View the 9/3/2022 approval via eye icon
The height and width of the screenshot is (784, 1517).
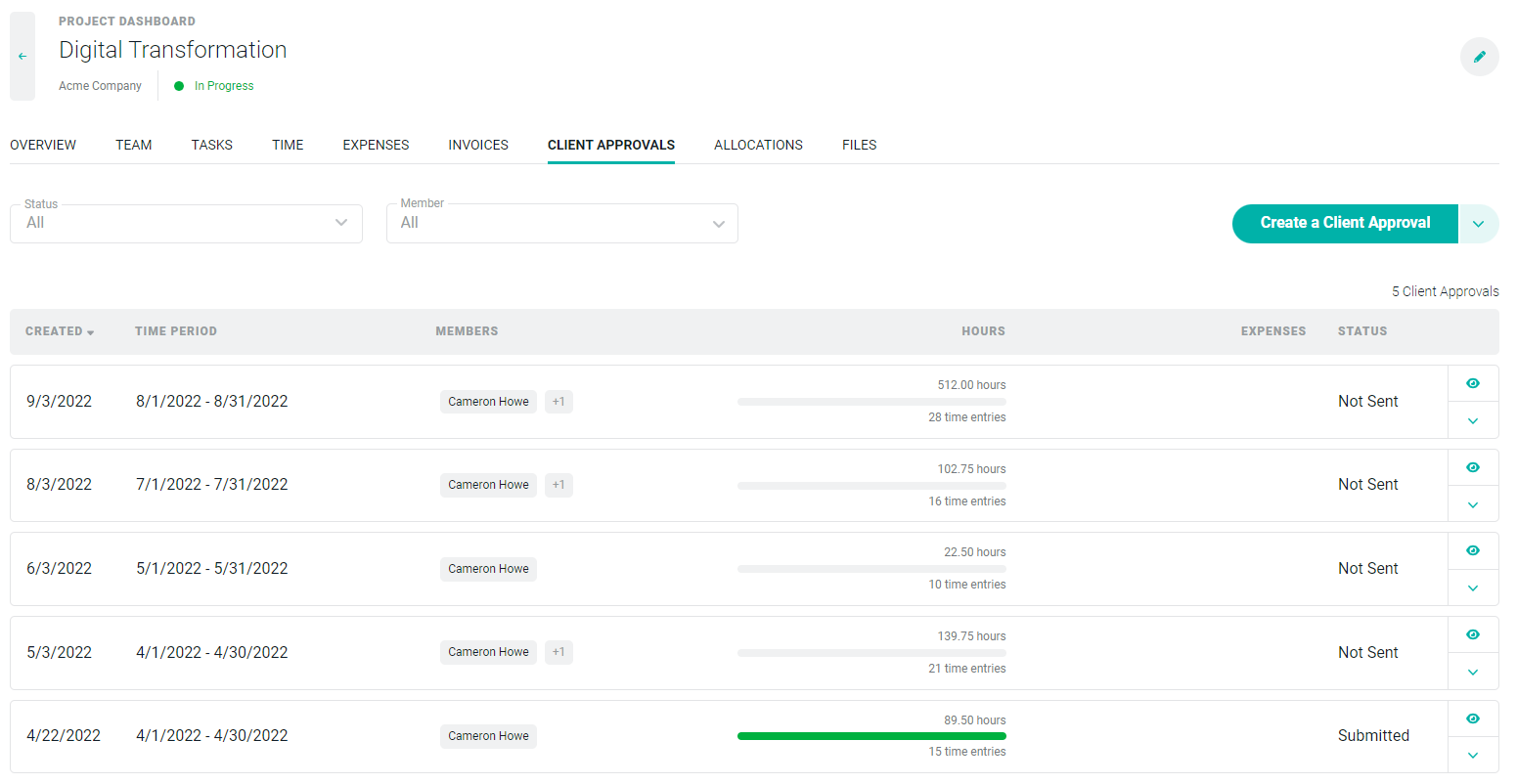[x=1473, y=383]
